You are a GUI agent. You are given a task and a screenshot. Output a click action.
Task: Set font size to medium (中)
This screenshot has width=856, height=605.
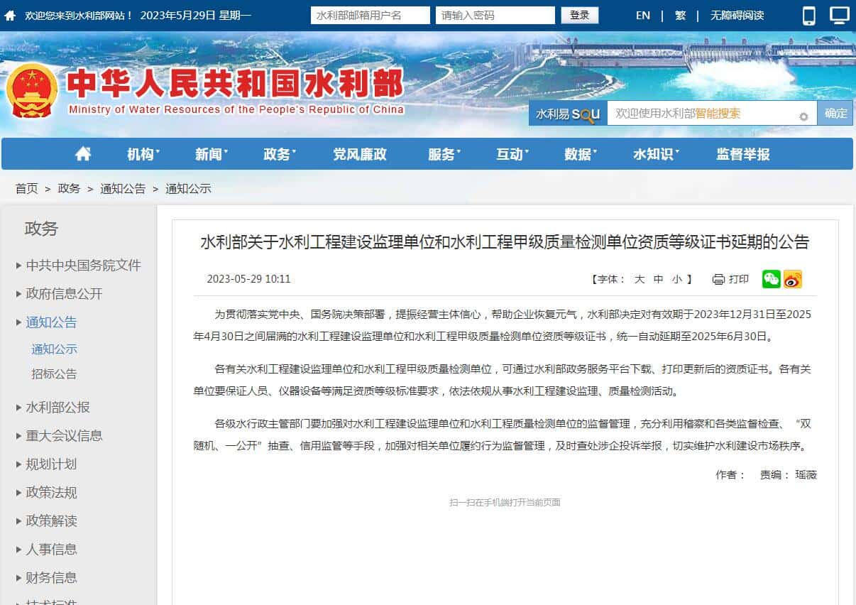tap(659, 280)
